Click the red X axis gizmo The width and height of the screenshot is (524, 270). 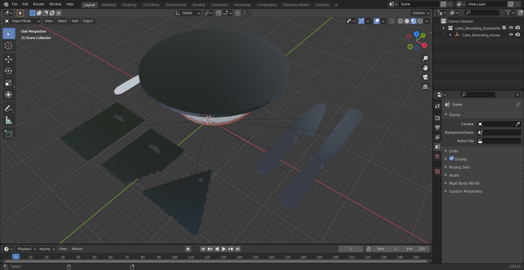[x=424, y=45]
